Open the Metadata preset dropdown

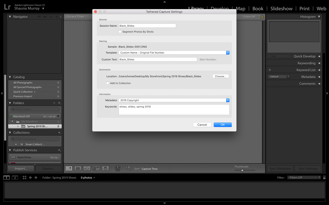[174, 100]
